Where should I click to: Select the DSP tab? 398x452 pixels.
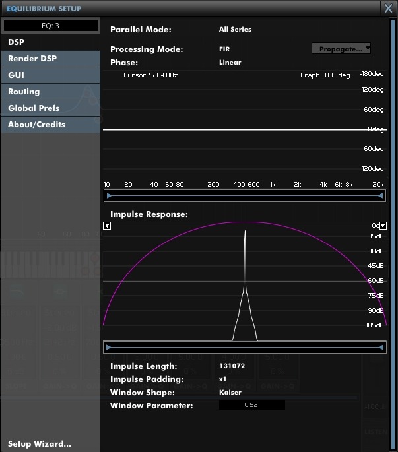(50, 42)
